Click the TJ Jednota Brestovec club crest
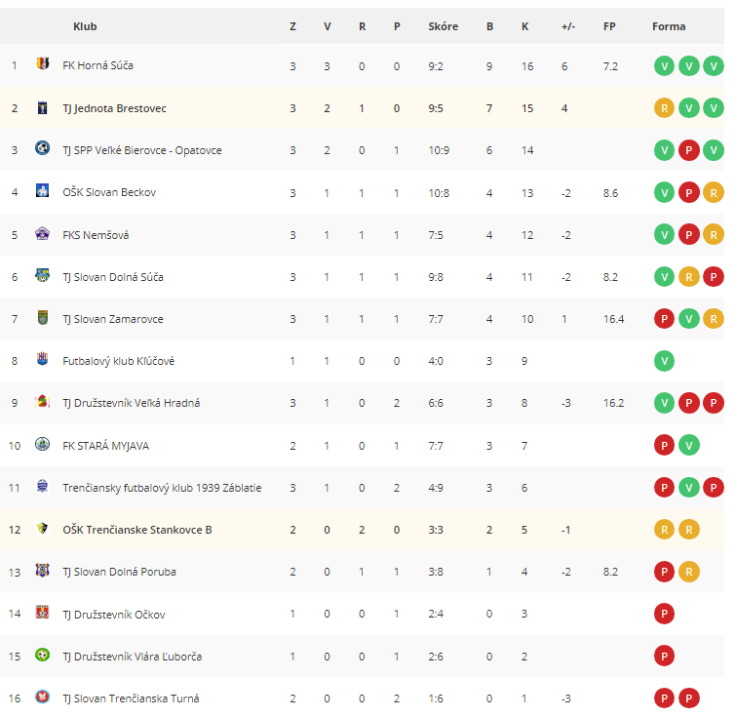The image size is (736, 718). [42, 107]
